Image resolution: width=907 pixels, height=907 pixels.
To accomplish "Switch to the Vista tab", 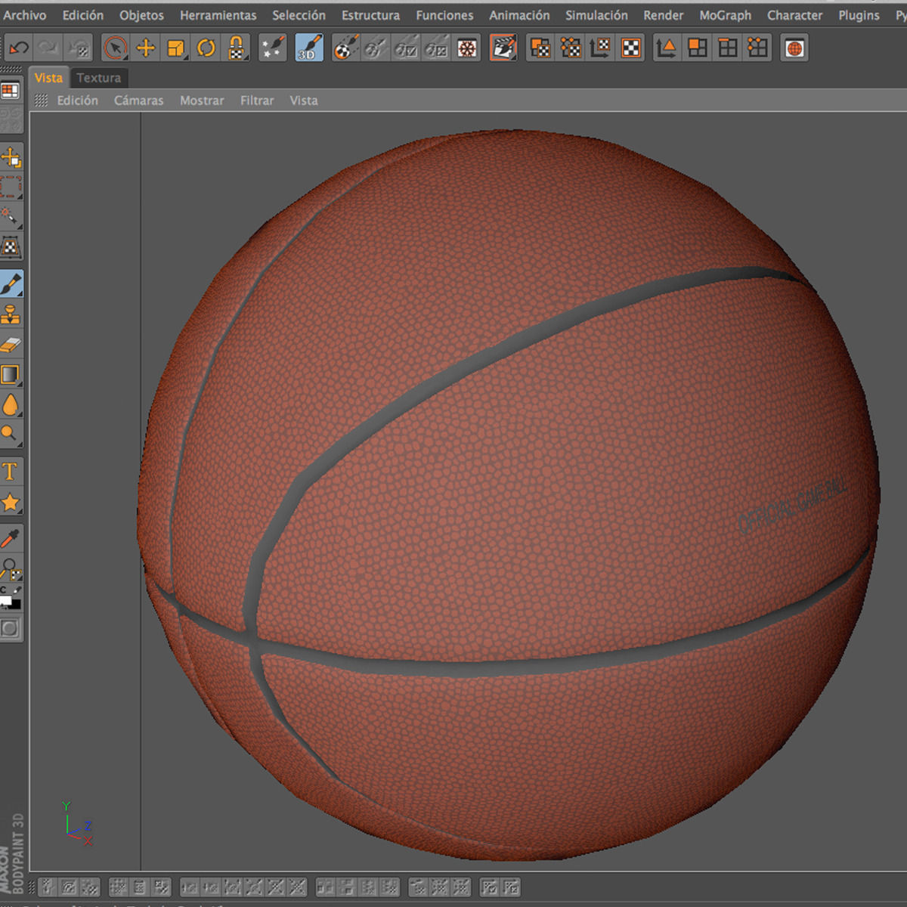I will tap(48, 78).
